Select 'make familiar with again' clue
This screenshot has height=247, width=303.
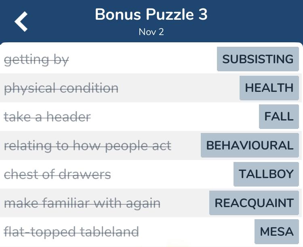coord(82,203)
